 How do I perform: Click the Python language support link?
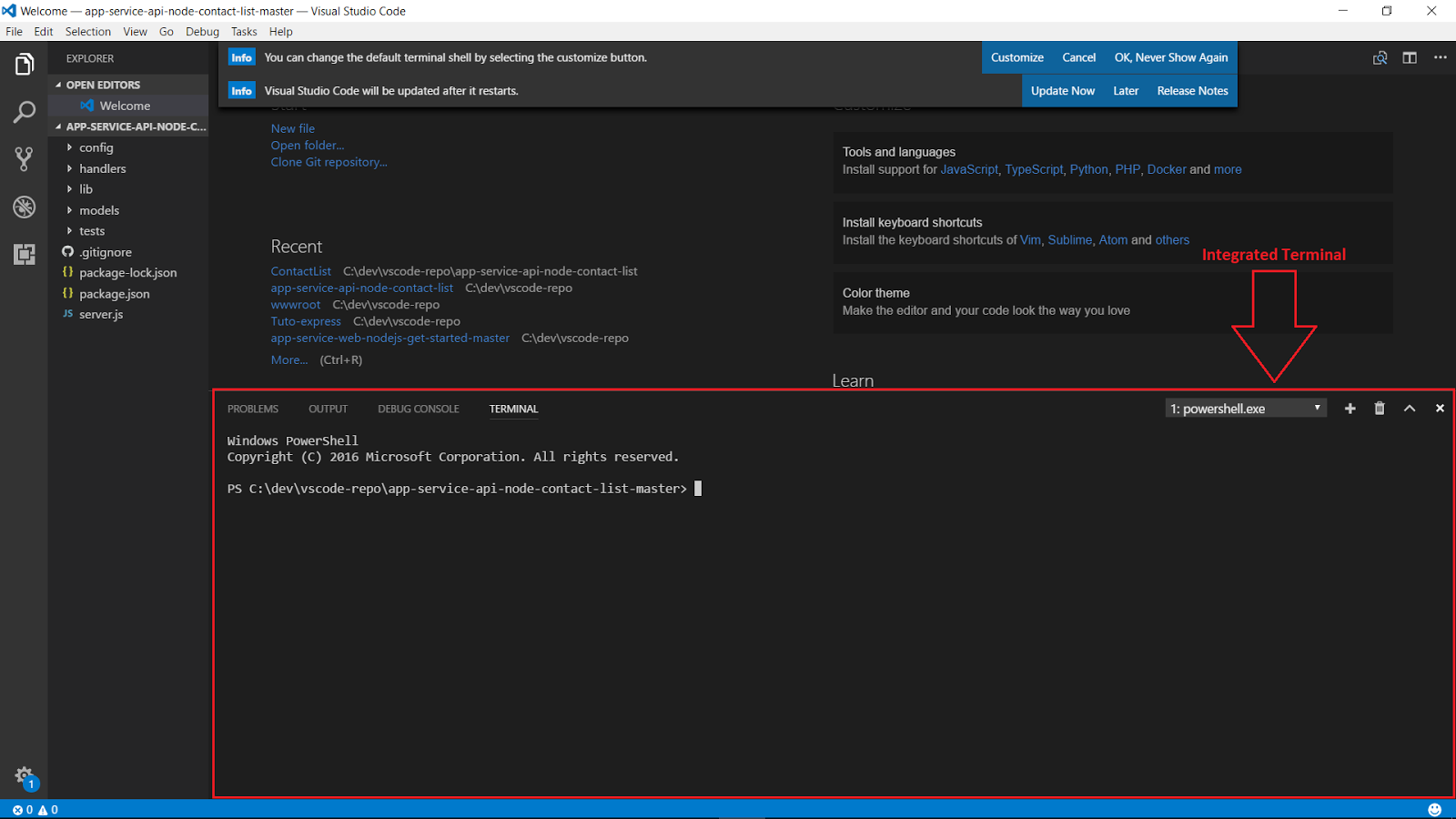coord(1089,169)
